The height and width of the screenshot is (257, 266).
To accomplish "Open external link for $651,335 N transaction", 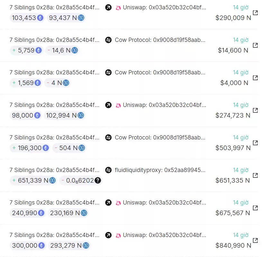I will (x=255, y=176).
